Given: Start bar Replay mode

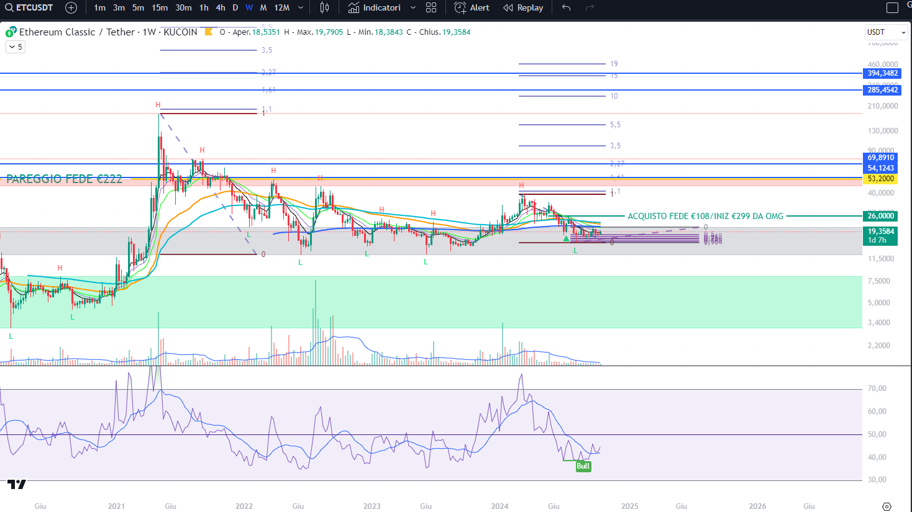Looking at the screenshot, I should pos(523,8).
